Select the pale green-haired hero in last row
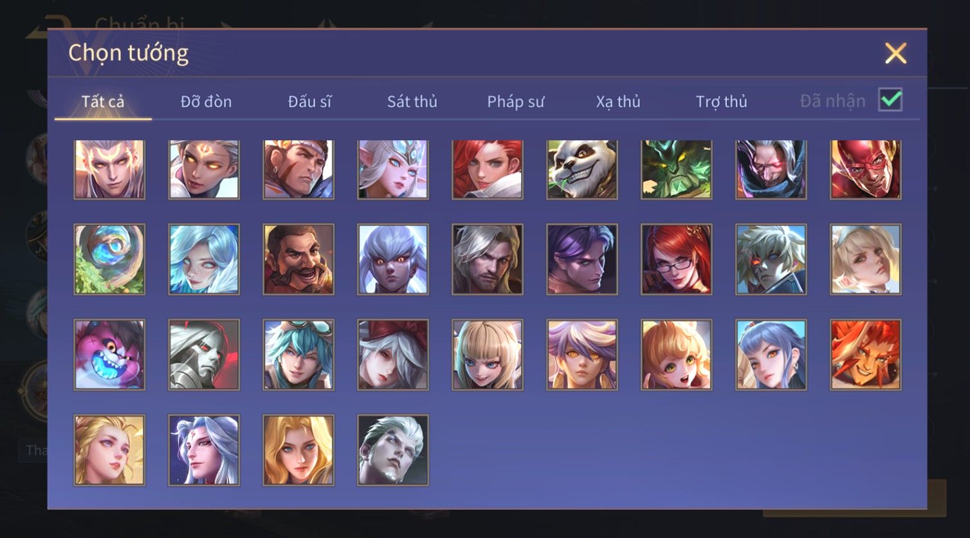Screen dimensions: 970x538 [393, 450]
